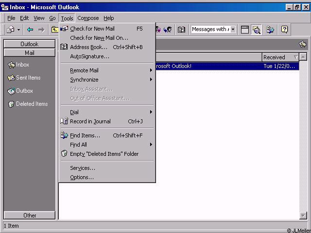This screenshot has width=311, height=233.
Task: Open the Outbox shortcut icon
Action: coord(11,91)
